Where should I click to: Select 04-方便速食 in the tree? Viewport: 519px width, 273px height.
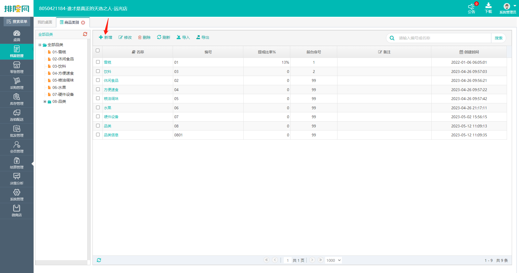tap(63, 73)
